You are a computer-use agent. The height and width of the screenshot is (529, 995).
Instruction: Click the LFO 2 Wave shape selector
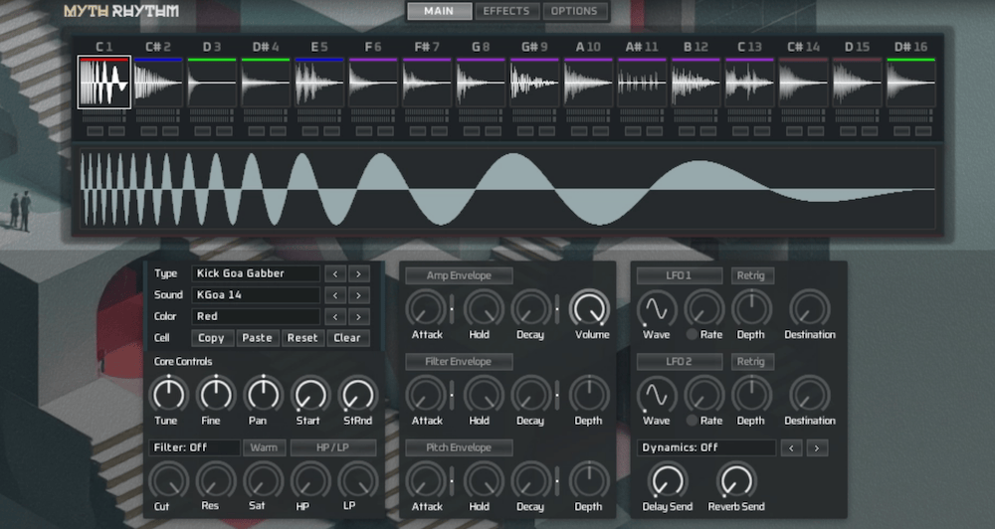point(657,394)
